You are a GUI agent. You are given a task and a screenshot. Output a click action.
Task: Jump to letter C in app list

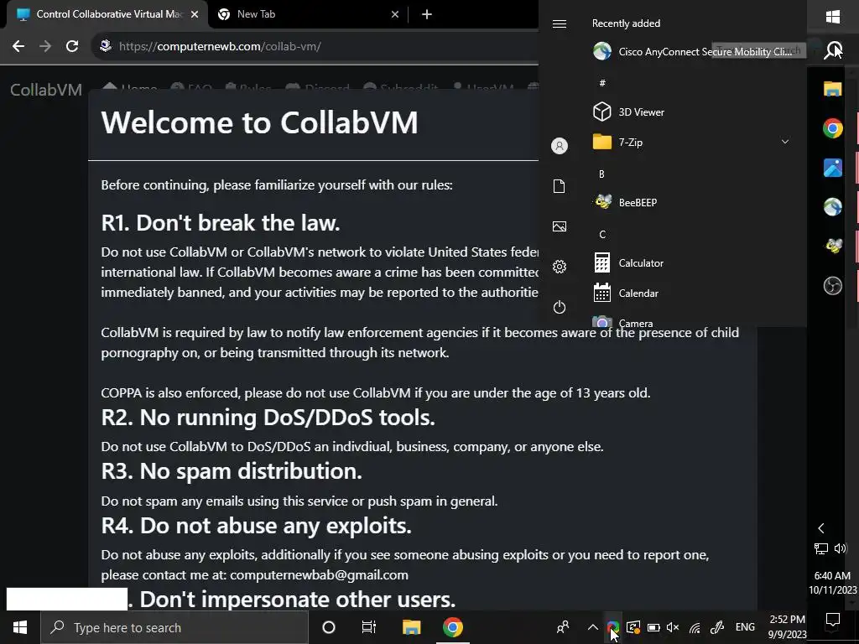(602, 235)
